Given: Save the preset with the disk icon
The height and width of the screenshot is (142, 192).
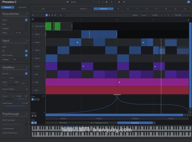Looking at the screenshot, I should click(x=107, y=2).
